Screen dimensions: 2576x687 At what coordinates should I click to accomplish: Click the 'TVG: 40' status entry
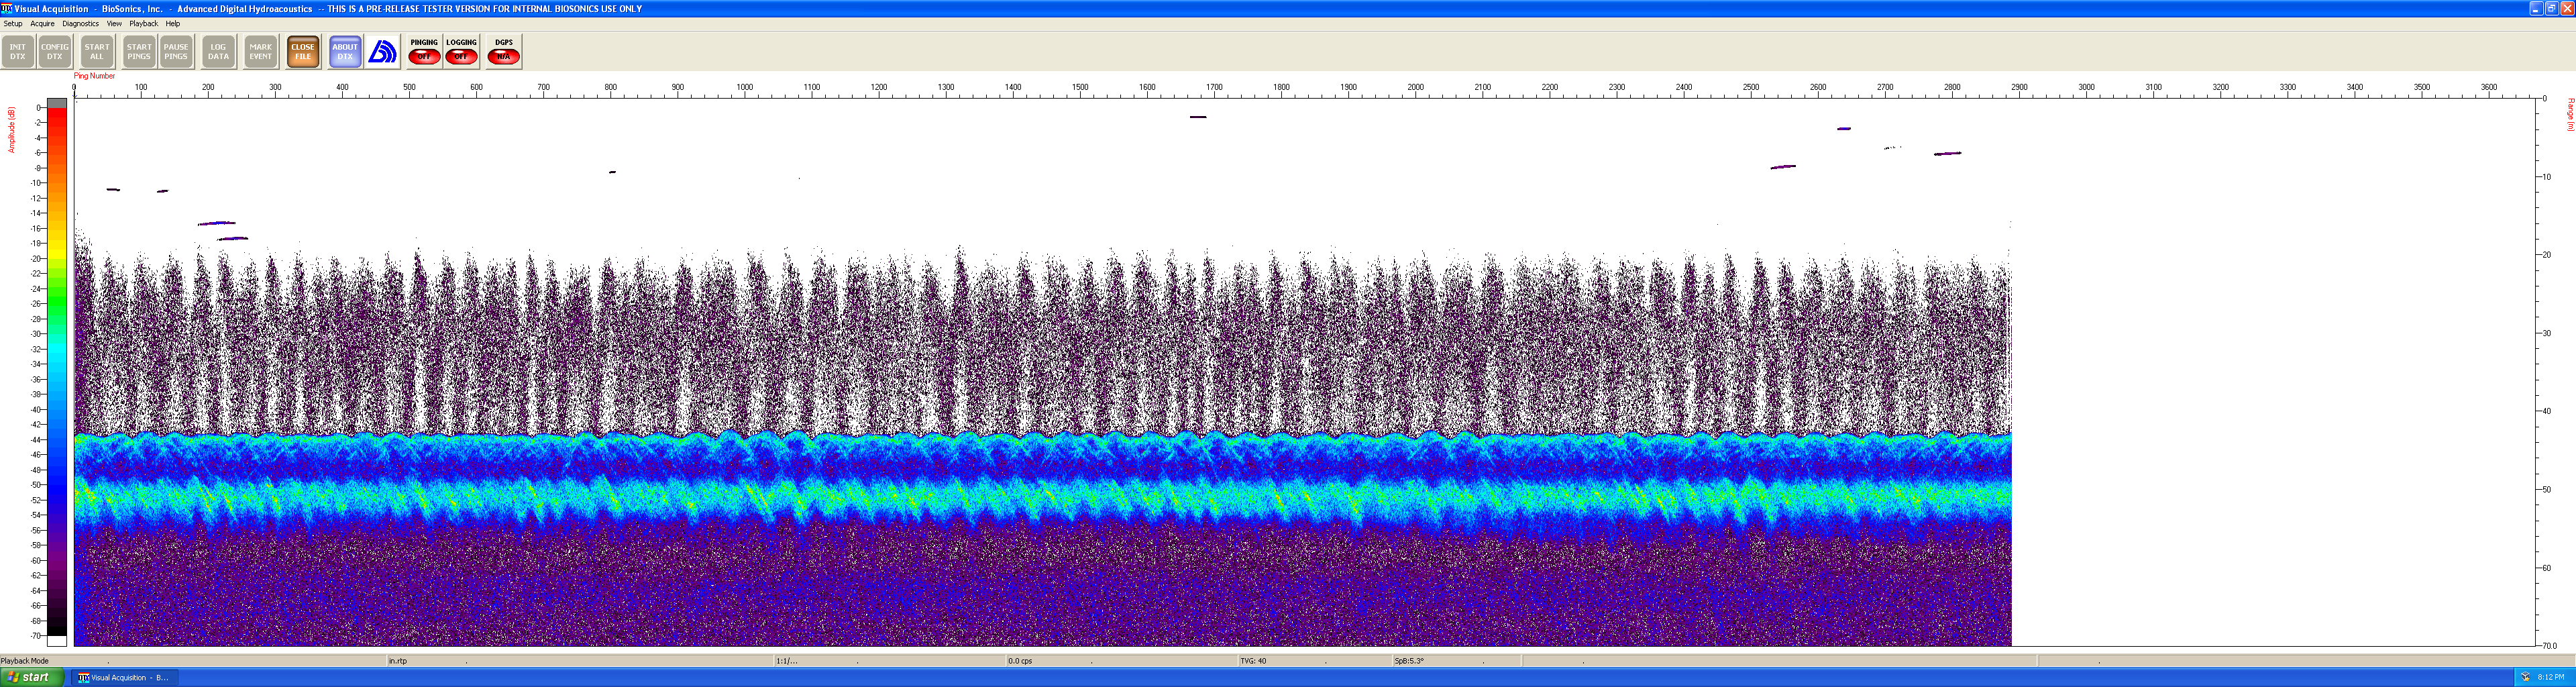point(1253,661)
